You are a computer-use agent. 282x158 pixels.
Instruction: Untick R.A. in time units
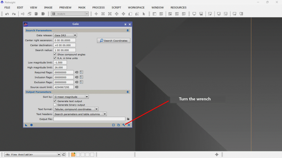(55, 58)
